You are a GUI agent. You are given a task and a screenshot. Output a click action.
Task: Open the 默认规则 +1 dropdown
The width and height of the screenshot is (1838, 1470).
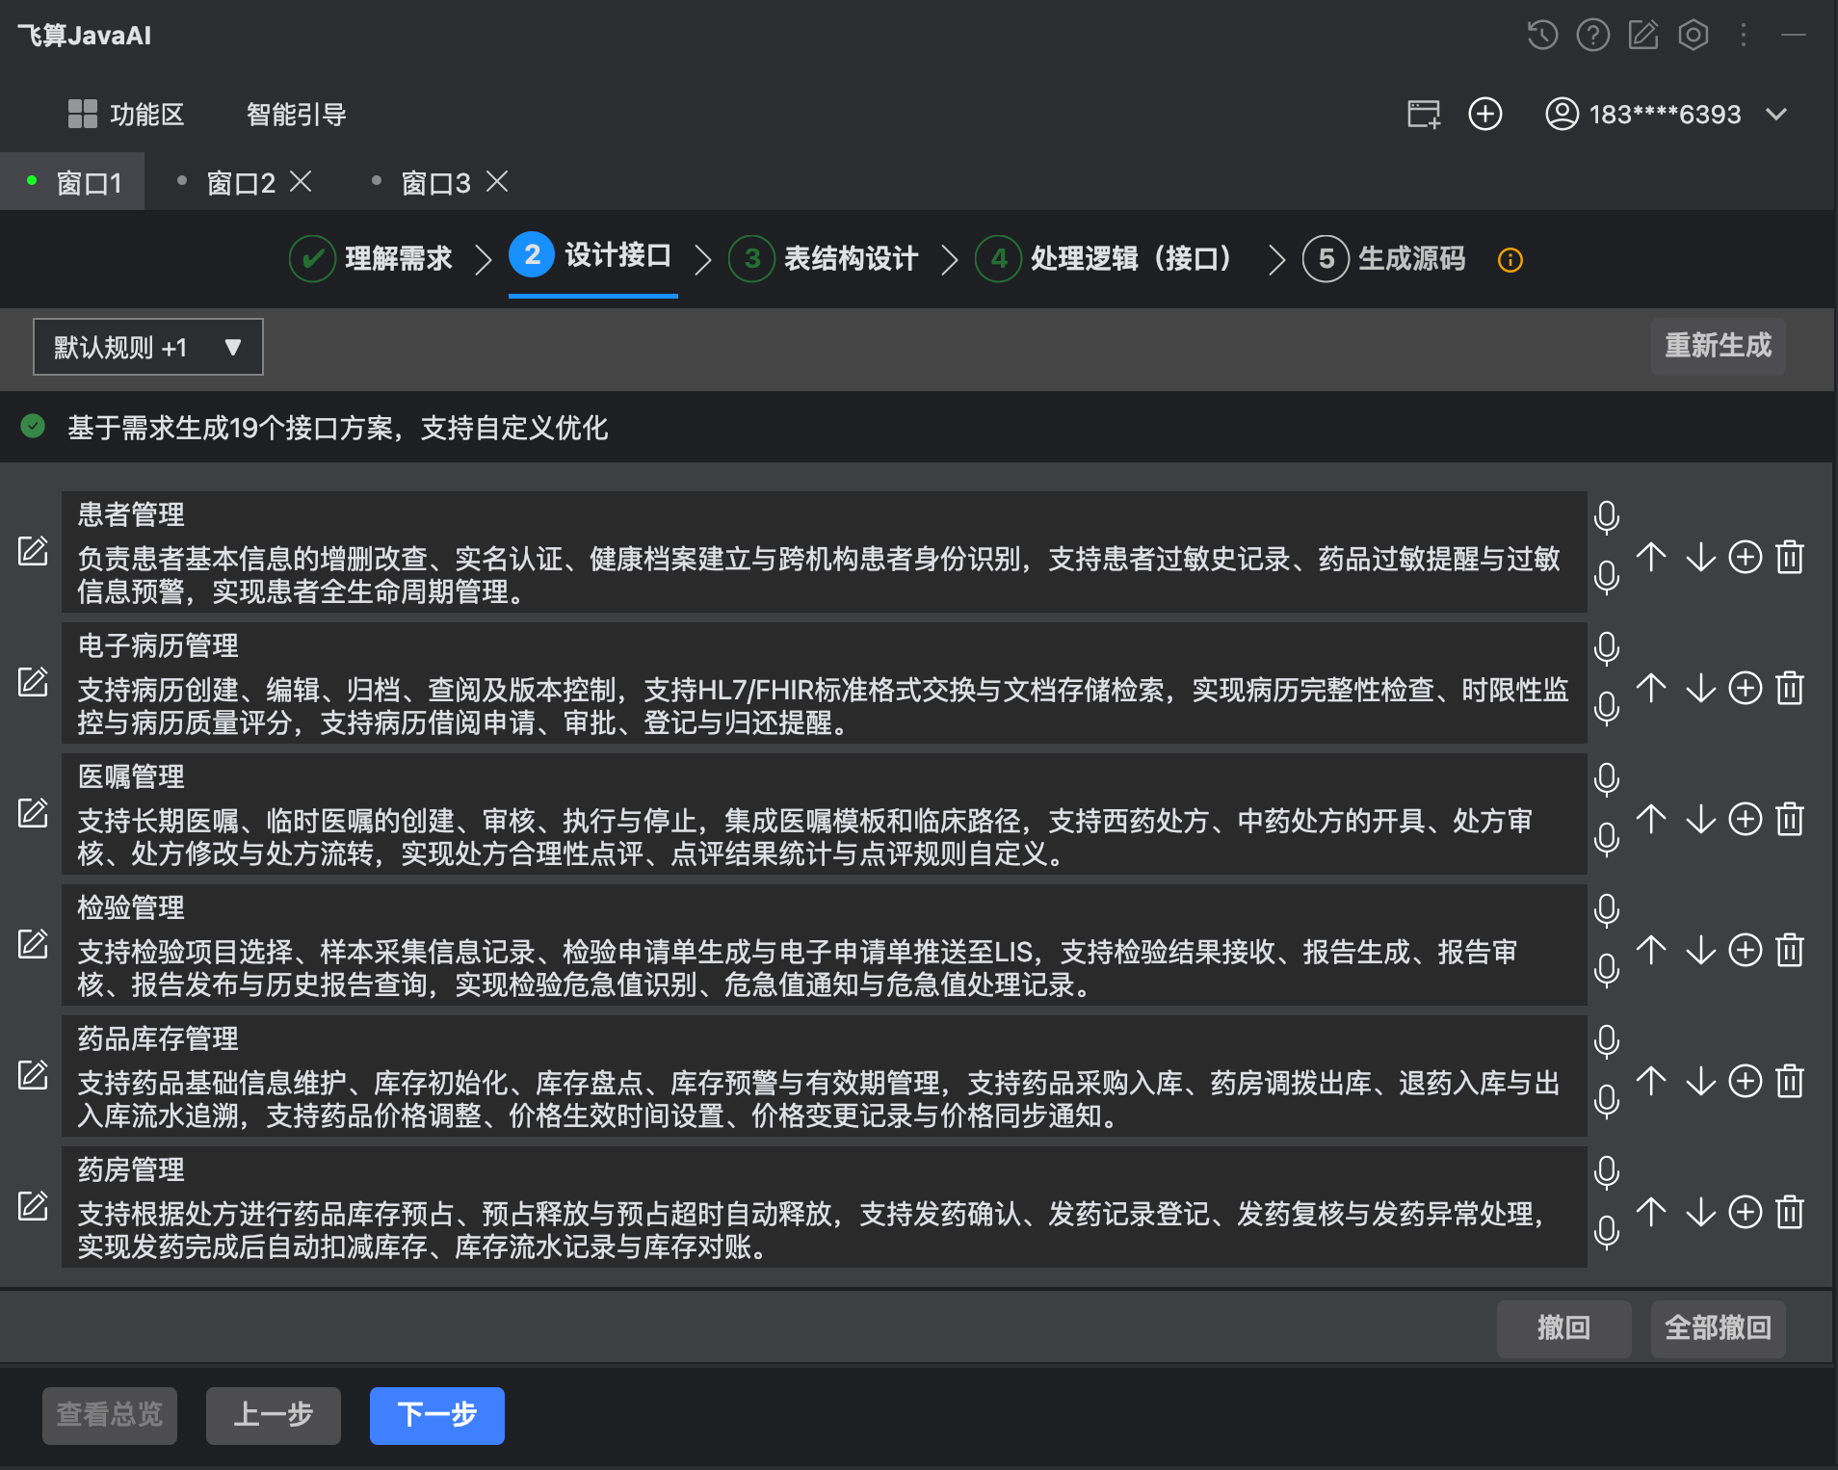click(x=147, y=347)
